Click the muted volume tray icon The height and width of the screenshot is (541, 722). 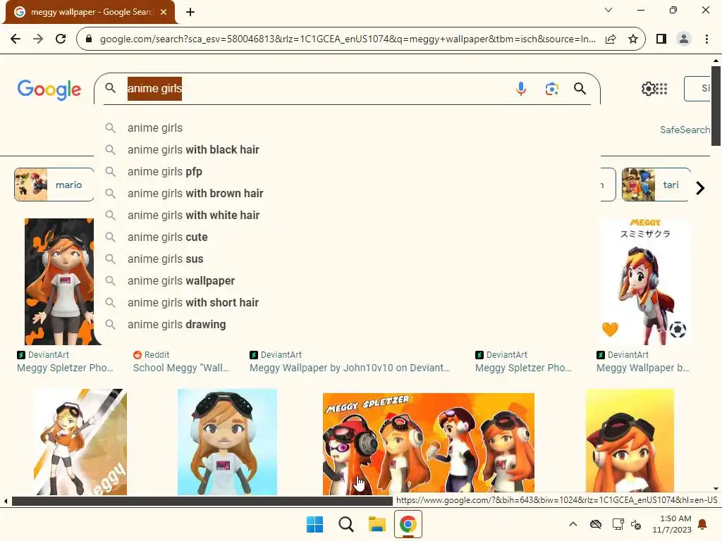pyautogui.click(x=637, y=524)
